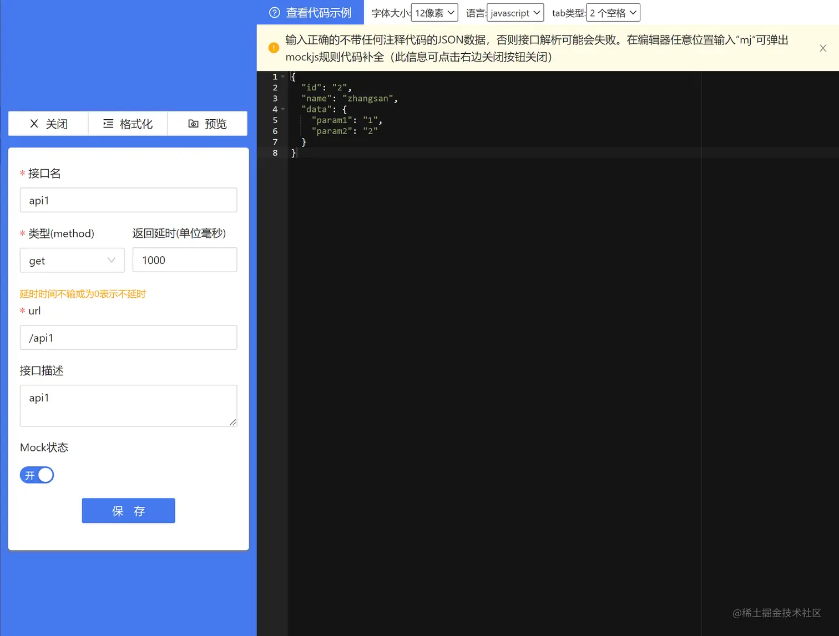Collapse the "data" object at line 4
Image resolution: width=839 pixels, height=636 pixels.
point(283,109)
